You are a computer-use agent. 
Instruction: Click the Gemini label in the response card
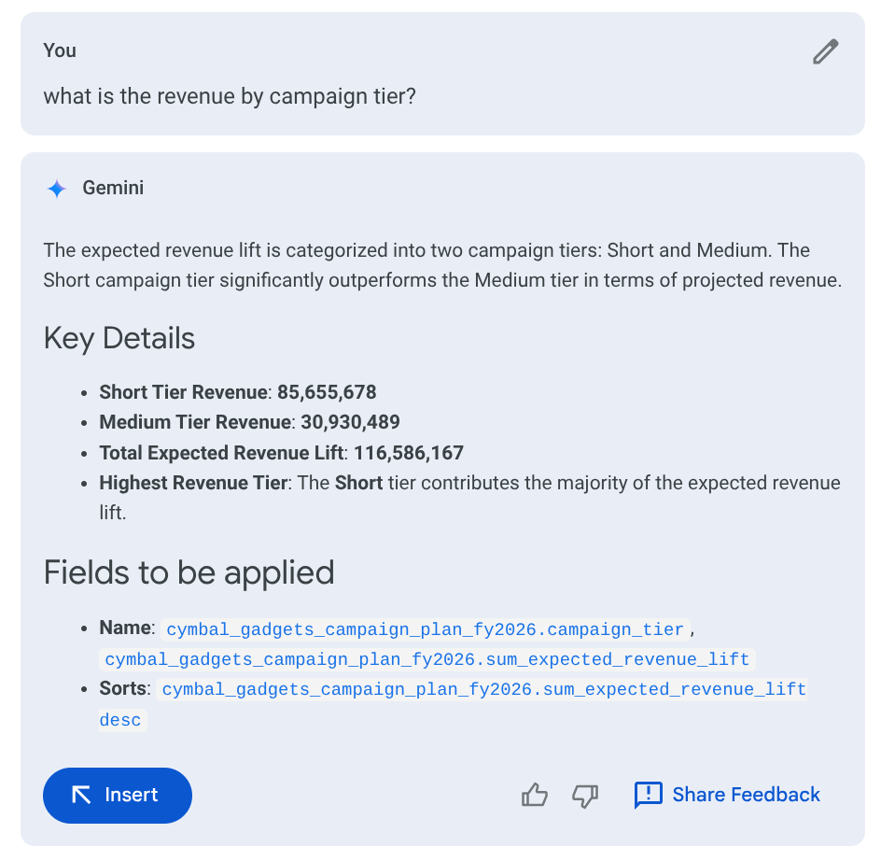click(x=113, y=188)
